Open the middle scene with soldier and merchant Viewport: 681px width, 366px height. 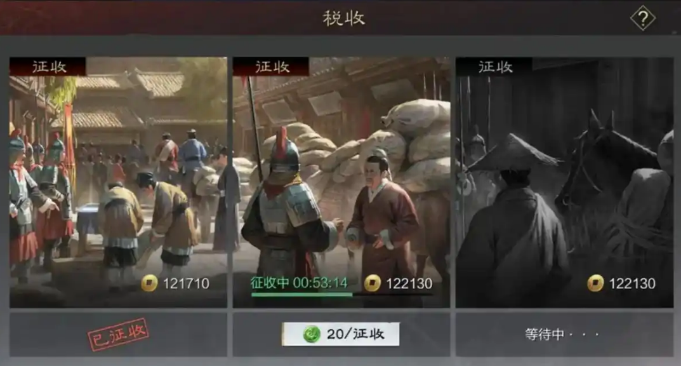(341, 182)
